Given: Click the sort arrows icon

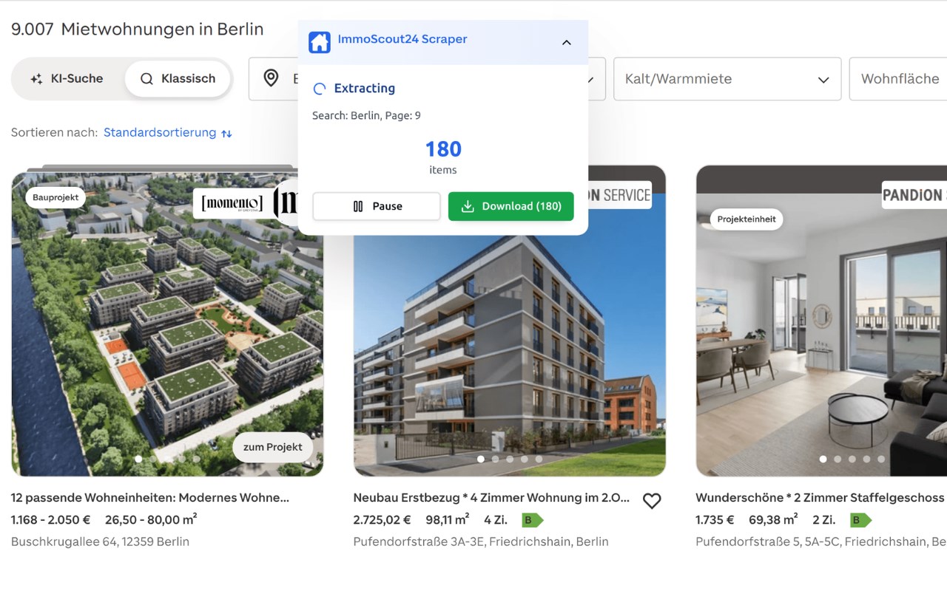Looking at the screenshot, I should tap(226, 134).
